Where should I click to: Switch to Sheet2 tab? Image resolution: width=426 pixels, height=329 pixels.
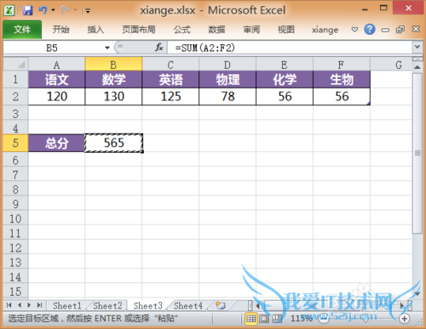point(107,306)
